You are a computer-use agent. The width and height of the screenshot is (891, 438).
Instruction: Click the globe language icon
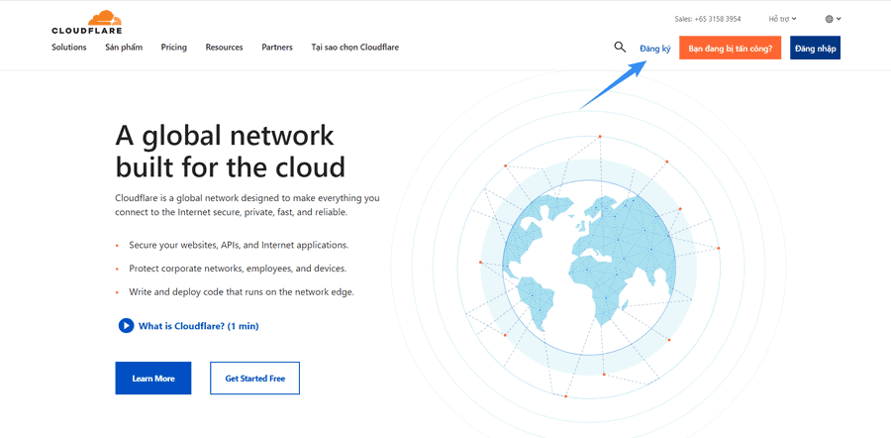(x=829, y=19)
